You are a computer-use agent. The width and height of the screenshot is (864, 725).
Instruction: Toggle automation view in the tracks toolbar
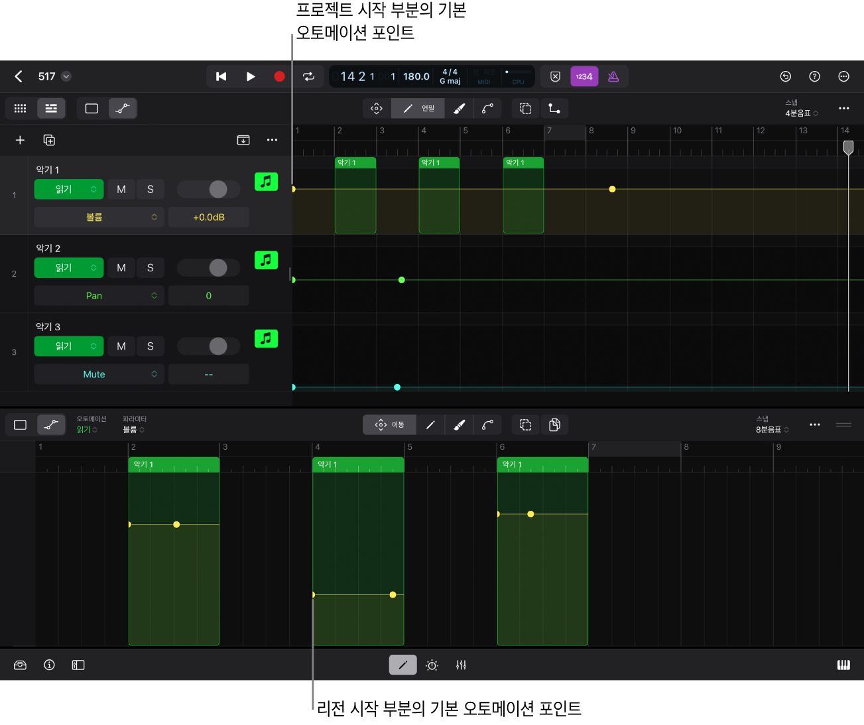123,108
